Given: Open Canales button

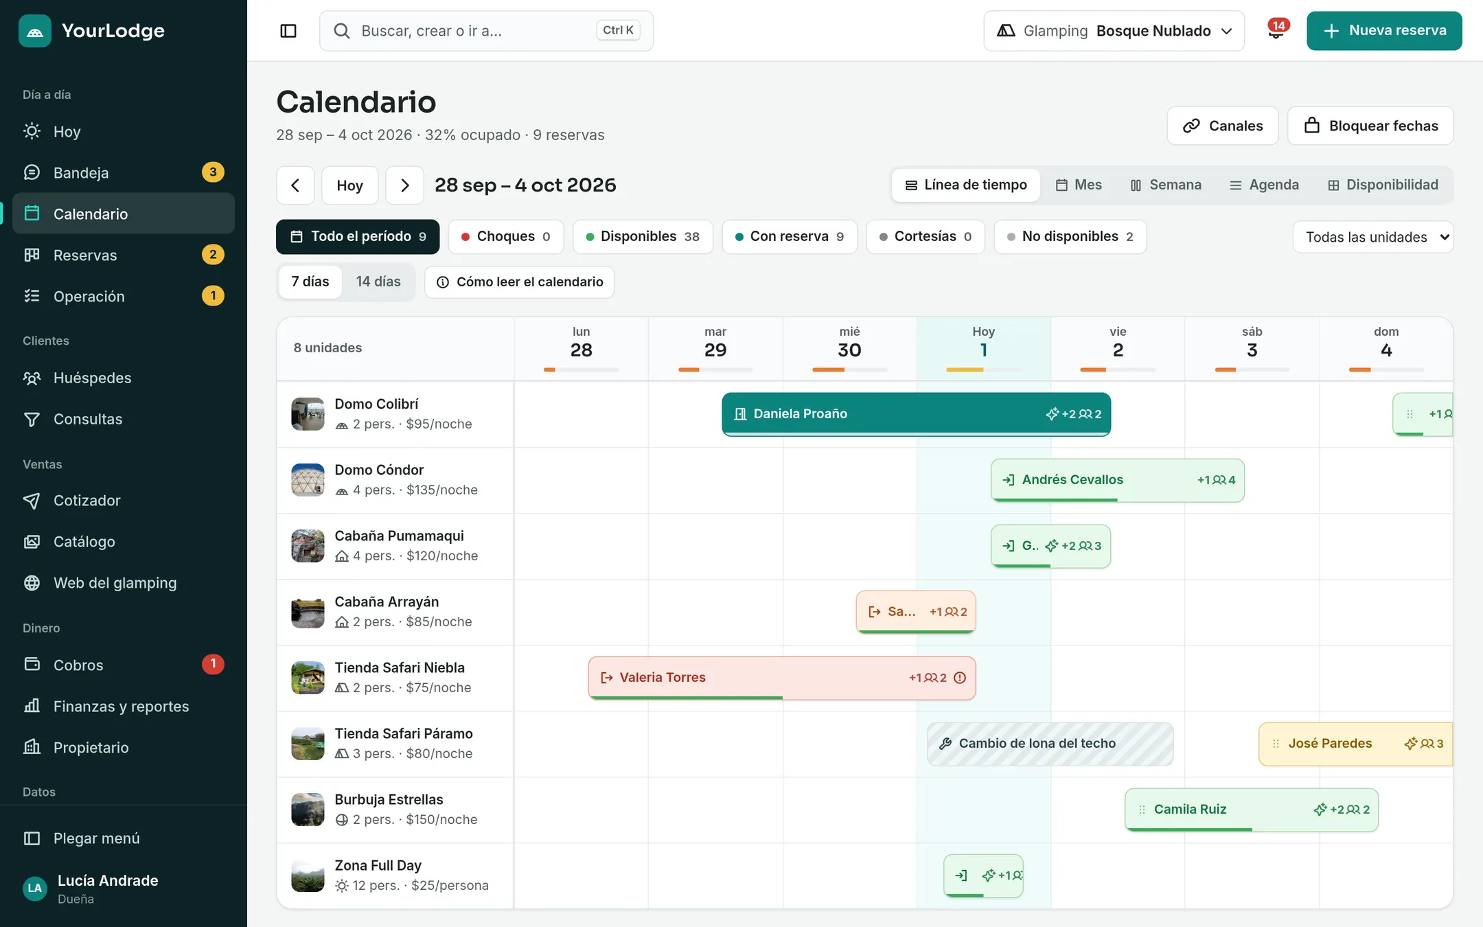Looking at the screenshot, I should pyautogui.click(x=1223, y=126).
